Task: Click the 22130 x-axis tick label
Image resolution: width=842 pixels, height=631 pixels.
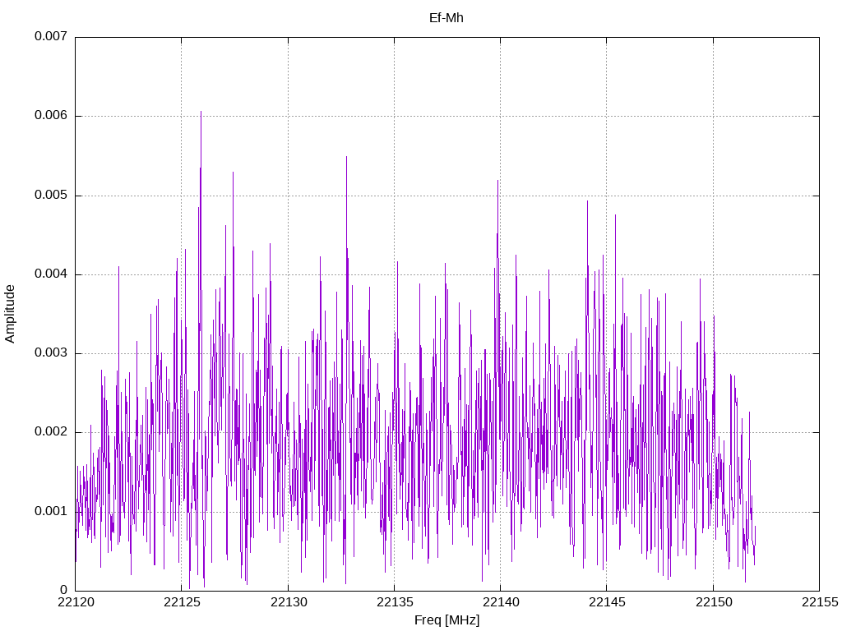Action: [x=289, y=602]
